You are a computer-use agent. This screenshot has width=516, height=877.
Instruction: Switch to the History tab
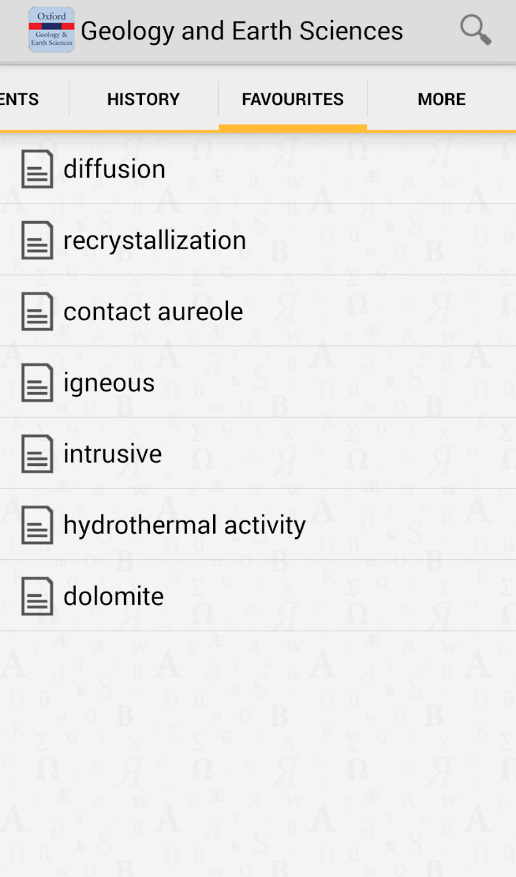pyautogui.click(x=143, y=99)
